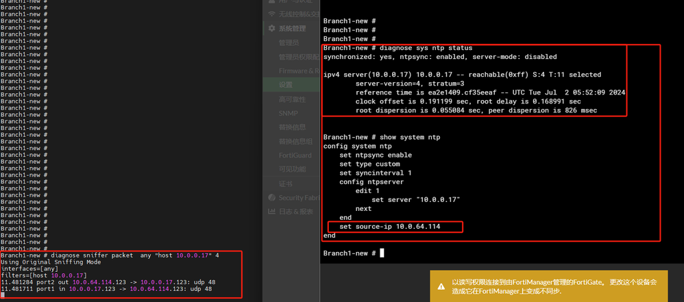Click the wireless controller Wi-Fi icon
Image resolution: width=684 pixels, height=302 pixels.
coord(271,14)
